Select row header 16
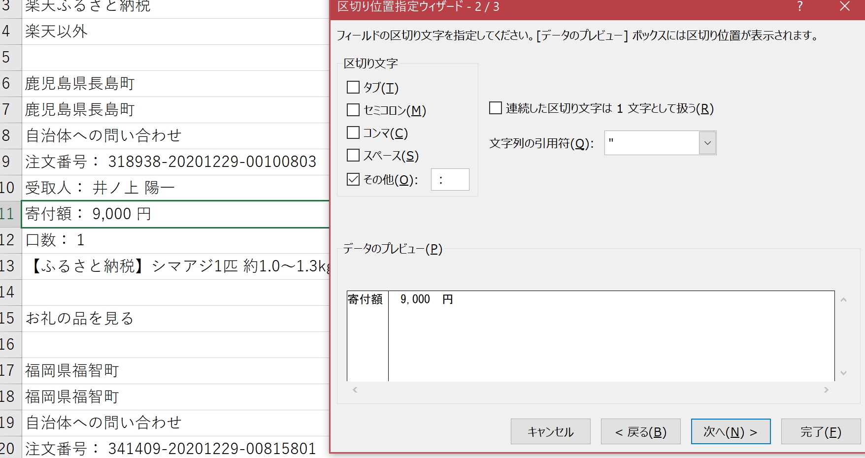865x458 pixels. click(10, 345)
